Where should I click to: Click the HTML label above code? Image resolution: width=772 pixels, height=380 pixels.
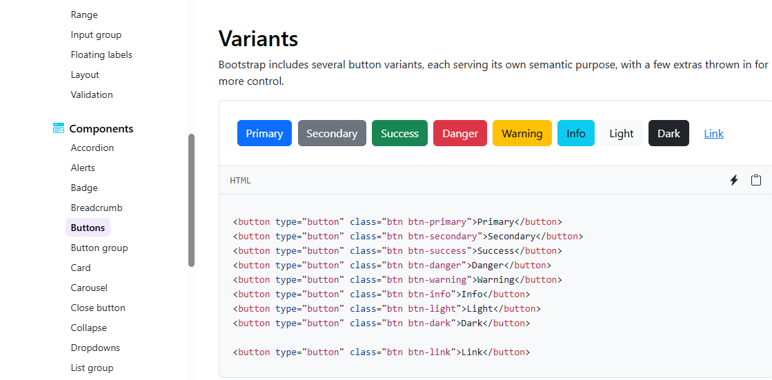(240, 181)
